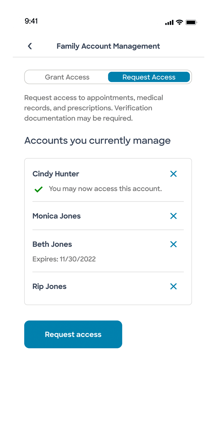Tap the 9:41 clock in status bar

pos(31,21)
